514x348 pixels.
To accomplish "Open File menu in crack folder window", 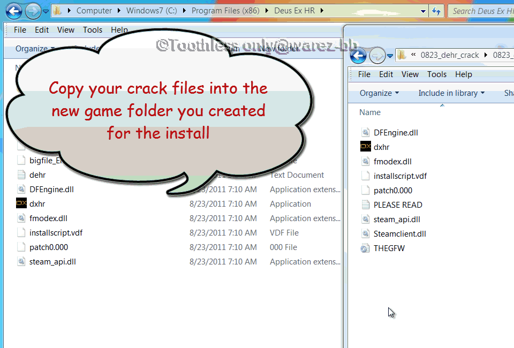I will pos(364,74).
